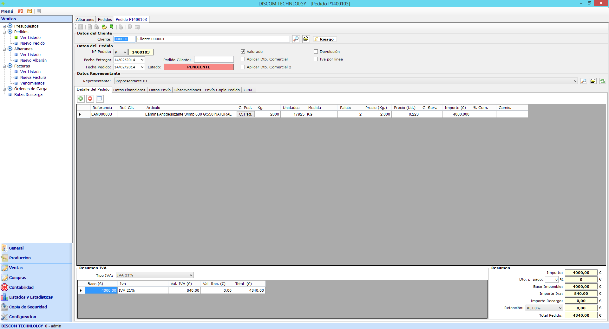Screen dimensions: 609x329
Task: Open client folder icon next to Riesgo
Action: [x=306, y=39]
